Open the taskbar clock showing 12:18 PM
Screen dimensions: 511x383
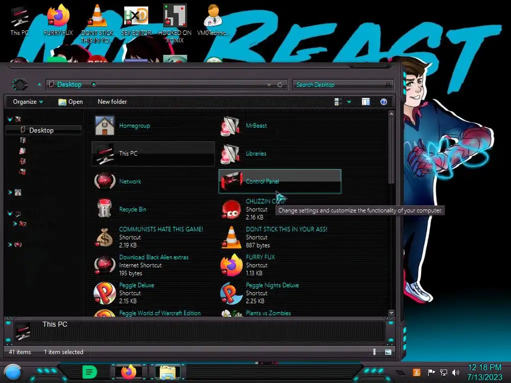point(484,372)
